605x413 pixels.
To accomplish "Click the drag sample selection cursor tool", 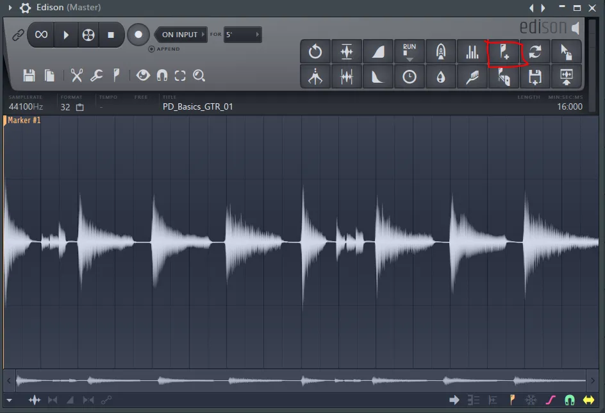I will click(566, 51).
